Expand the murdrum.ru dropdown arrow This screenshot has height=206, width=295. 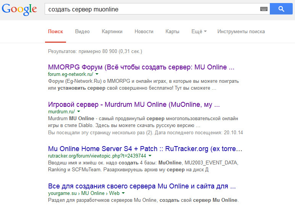(x=79, y=111)
